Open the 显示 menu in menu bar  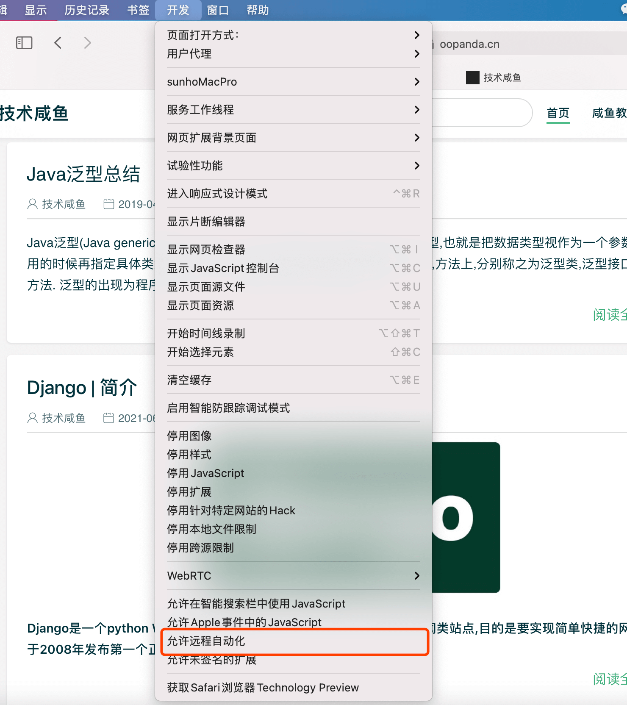click(x=36, y=10)
